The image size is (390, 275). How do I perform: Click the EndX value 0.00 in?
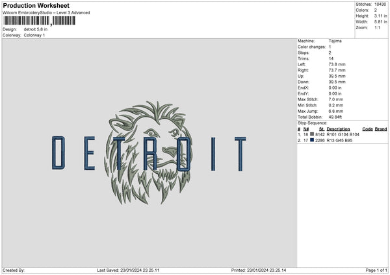(335, 88)
